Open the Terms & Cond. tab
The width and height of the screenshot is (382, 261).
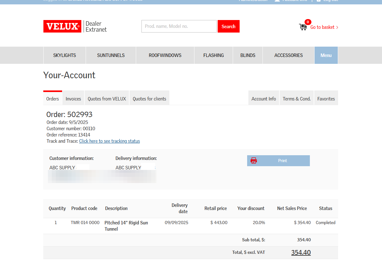pyautogui.click(x=297, y=99)
